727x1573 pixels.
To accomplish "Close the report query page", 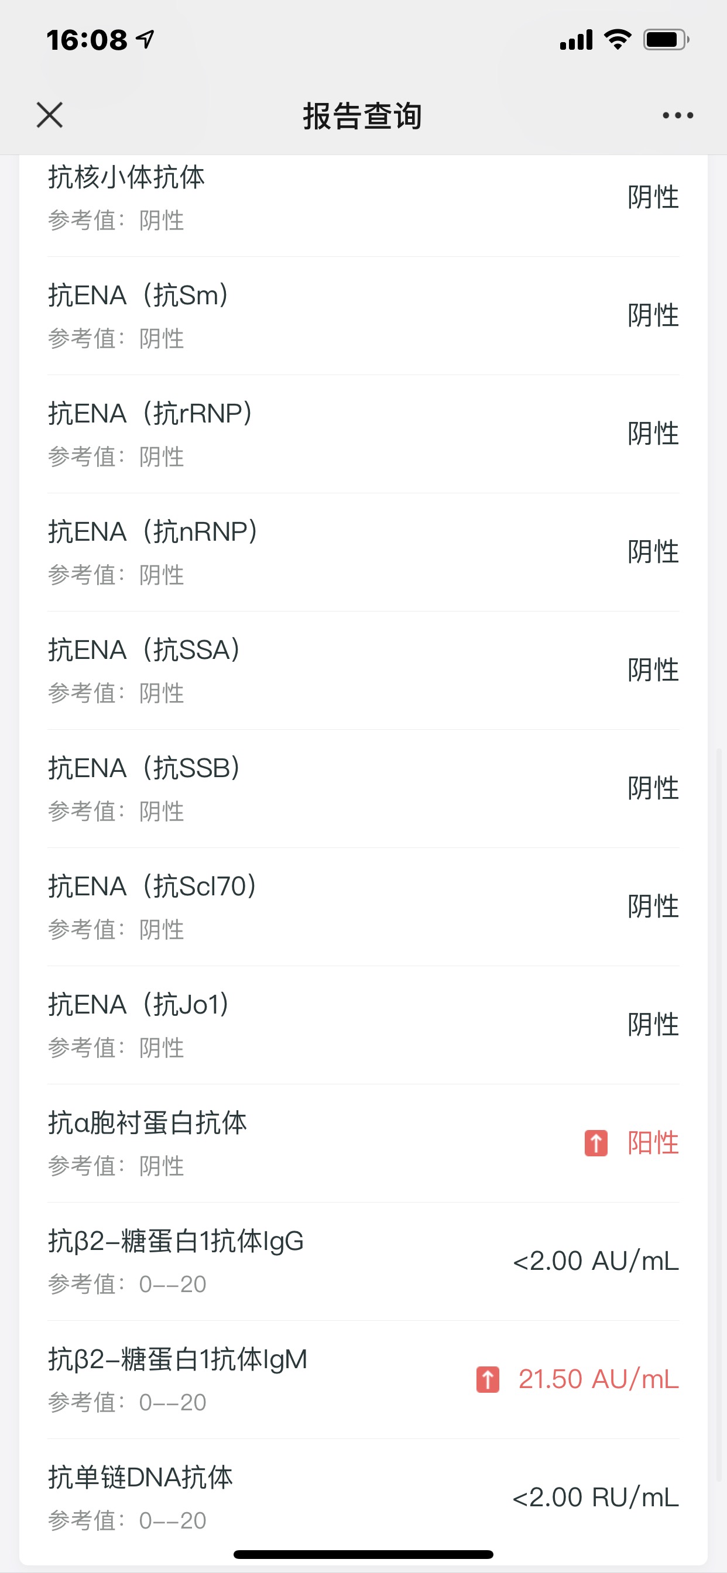I will pos(50,115).
